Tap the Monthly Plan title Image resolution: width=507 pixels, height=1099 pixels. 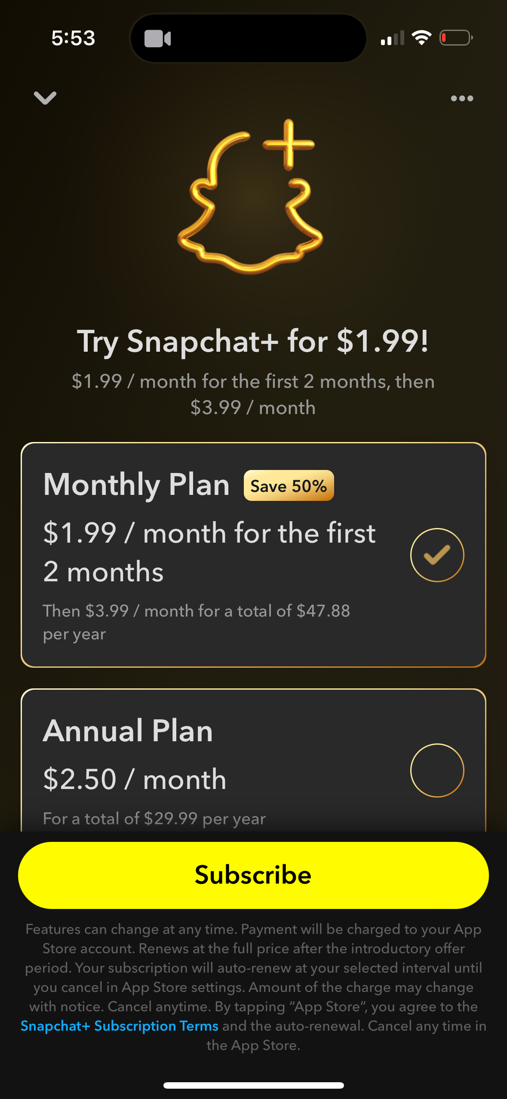[x=136, y=485]
